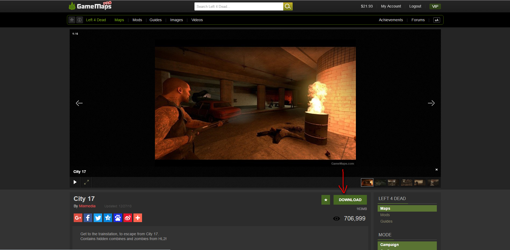The image size is (510, 250).
Task: Share via the blue star Qzone icon
Action: pos(108,218)
